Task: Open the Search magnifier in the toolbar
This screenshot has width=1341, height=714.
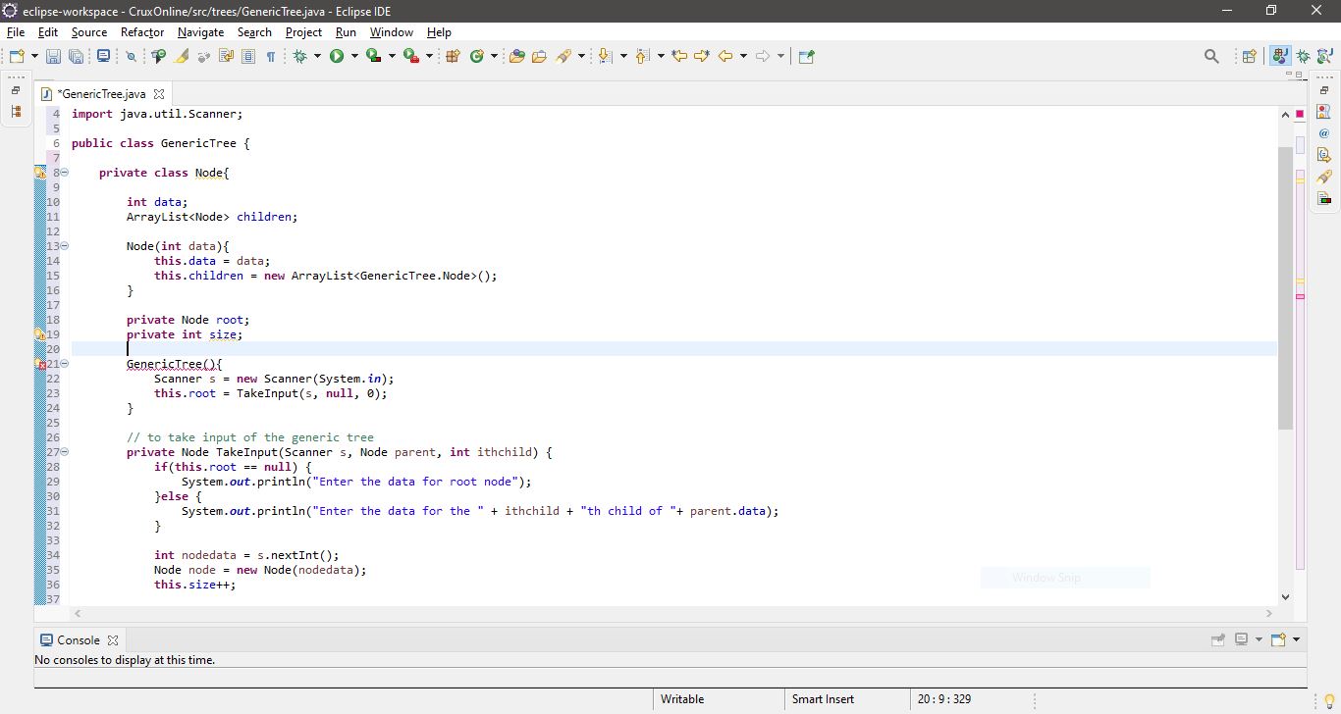Action: 1211,57
